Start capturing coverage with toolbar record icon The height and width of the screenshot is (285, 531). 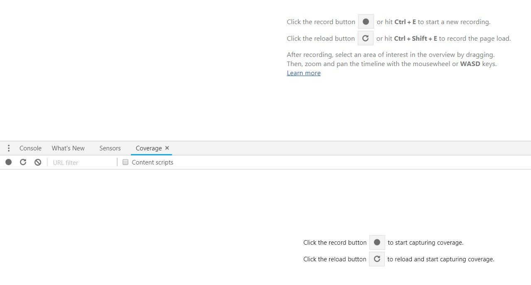(8, 162)
